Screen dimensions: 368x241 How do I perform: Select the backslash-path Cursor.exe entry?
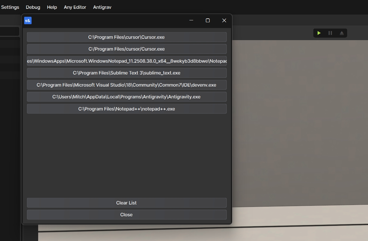(127, 37)
